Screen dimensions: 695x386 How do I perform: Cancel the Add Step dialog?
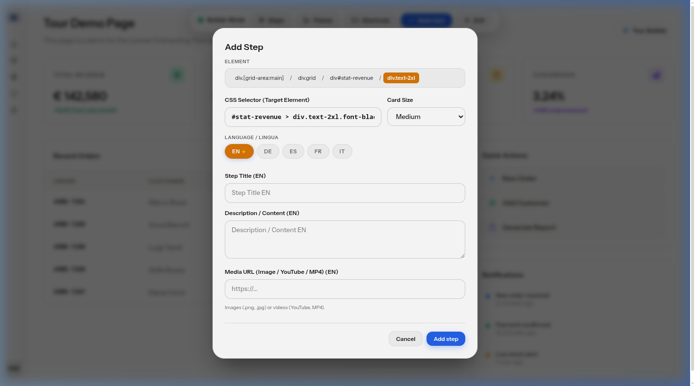pyautogui.click(x=405, y=339)
